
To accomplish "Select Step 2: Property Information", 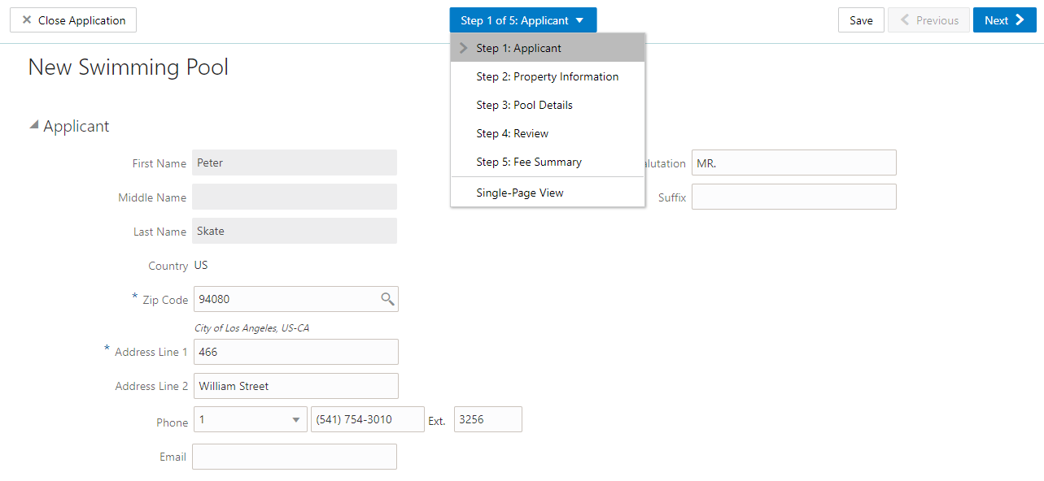I will [x=547, y=76].
